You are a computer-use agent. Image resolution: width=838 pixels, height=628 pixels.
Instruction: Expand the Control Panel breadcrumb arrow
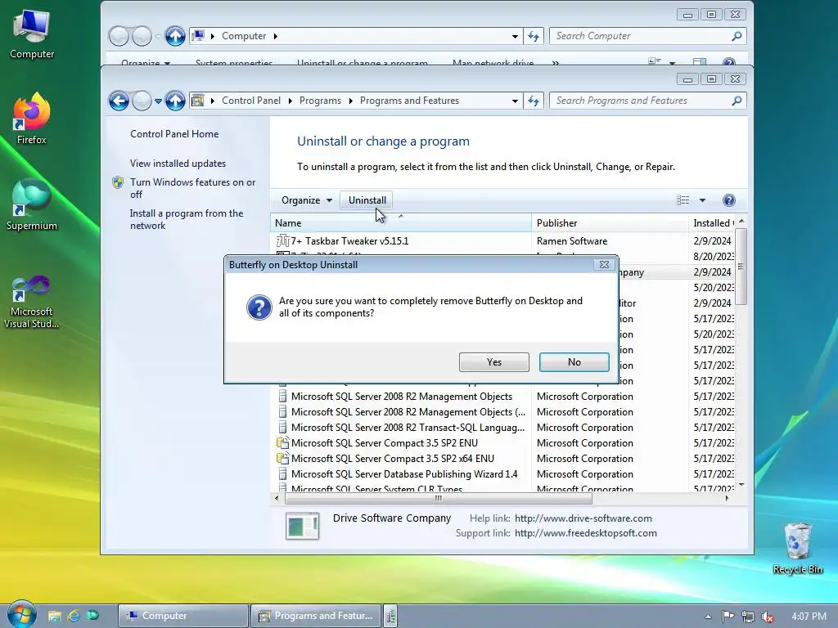pos(291,101)
